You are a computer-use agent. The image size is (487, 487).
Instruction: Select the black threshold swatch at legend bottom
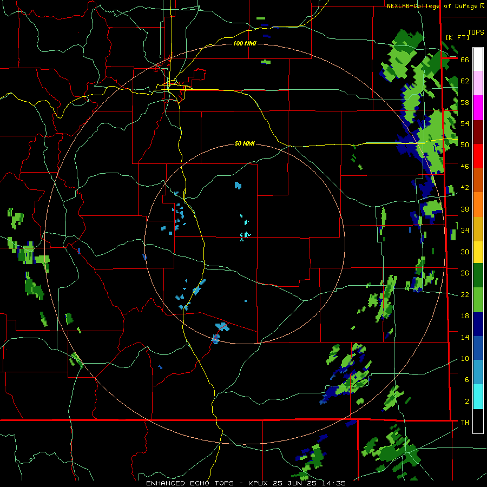[x=478, y=421]
